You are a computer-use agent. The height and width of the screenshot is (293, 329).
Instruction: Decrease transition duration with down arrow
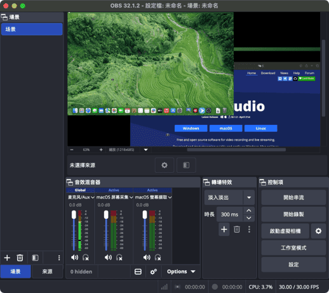[x=249, y=218]
